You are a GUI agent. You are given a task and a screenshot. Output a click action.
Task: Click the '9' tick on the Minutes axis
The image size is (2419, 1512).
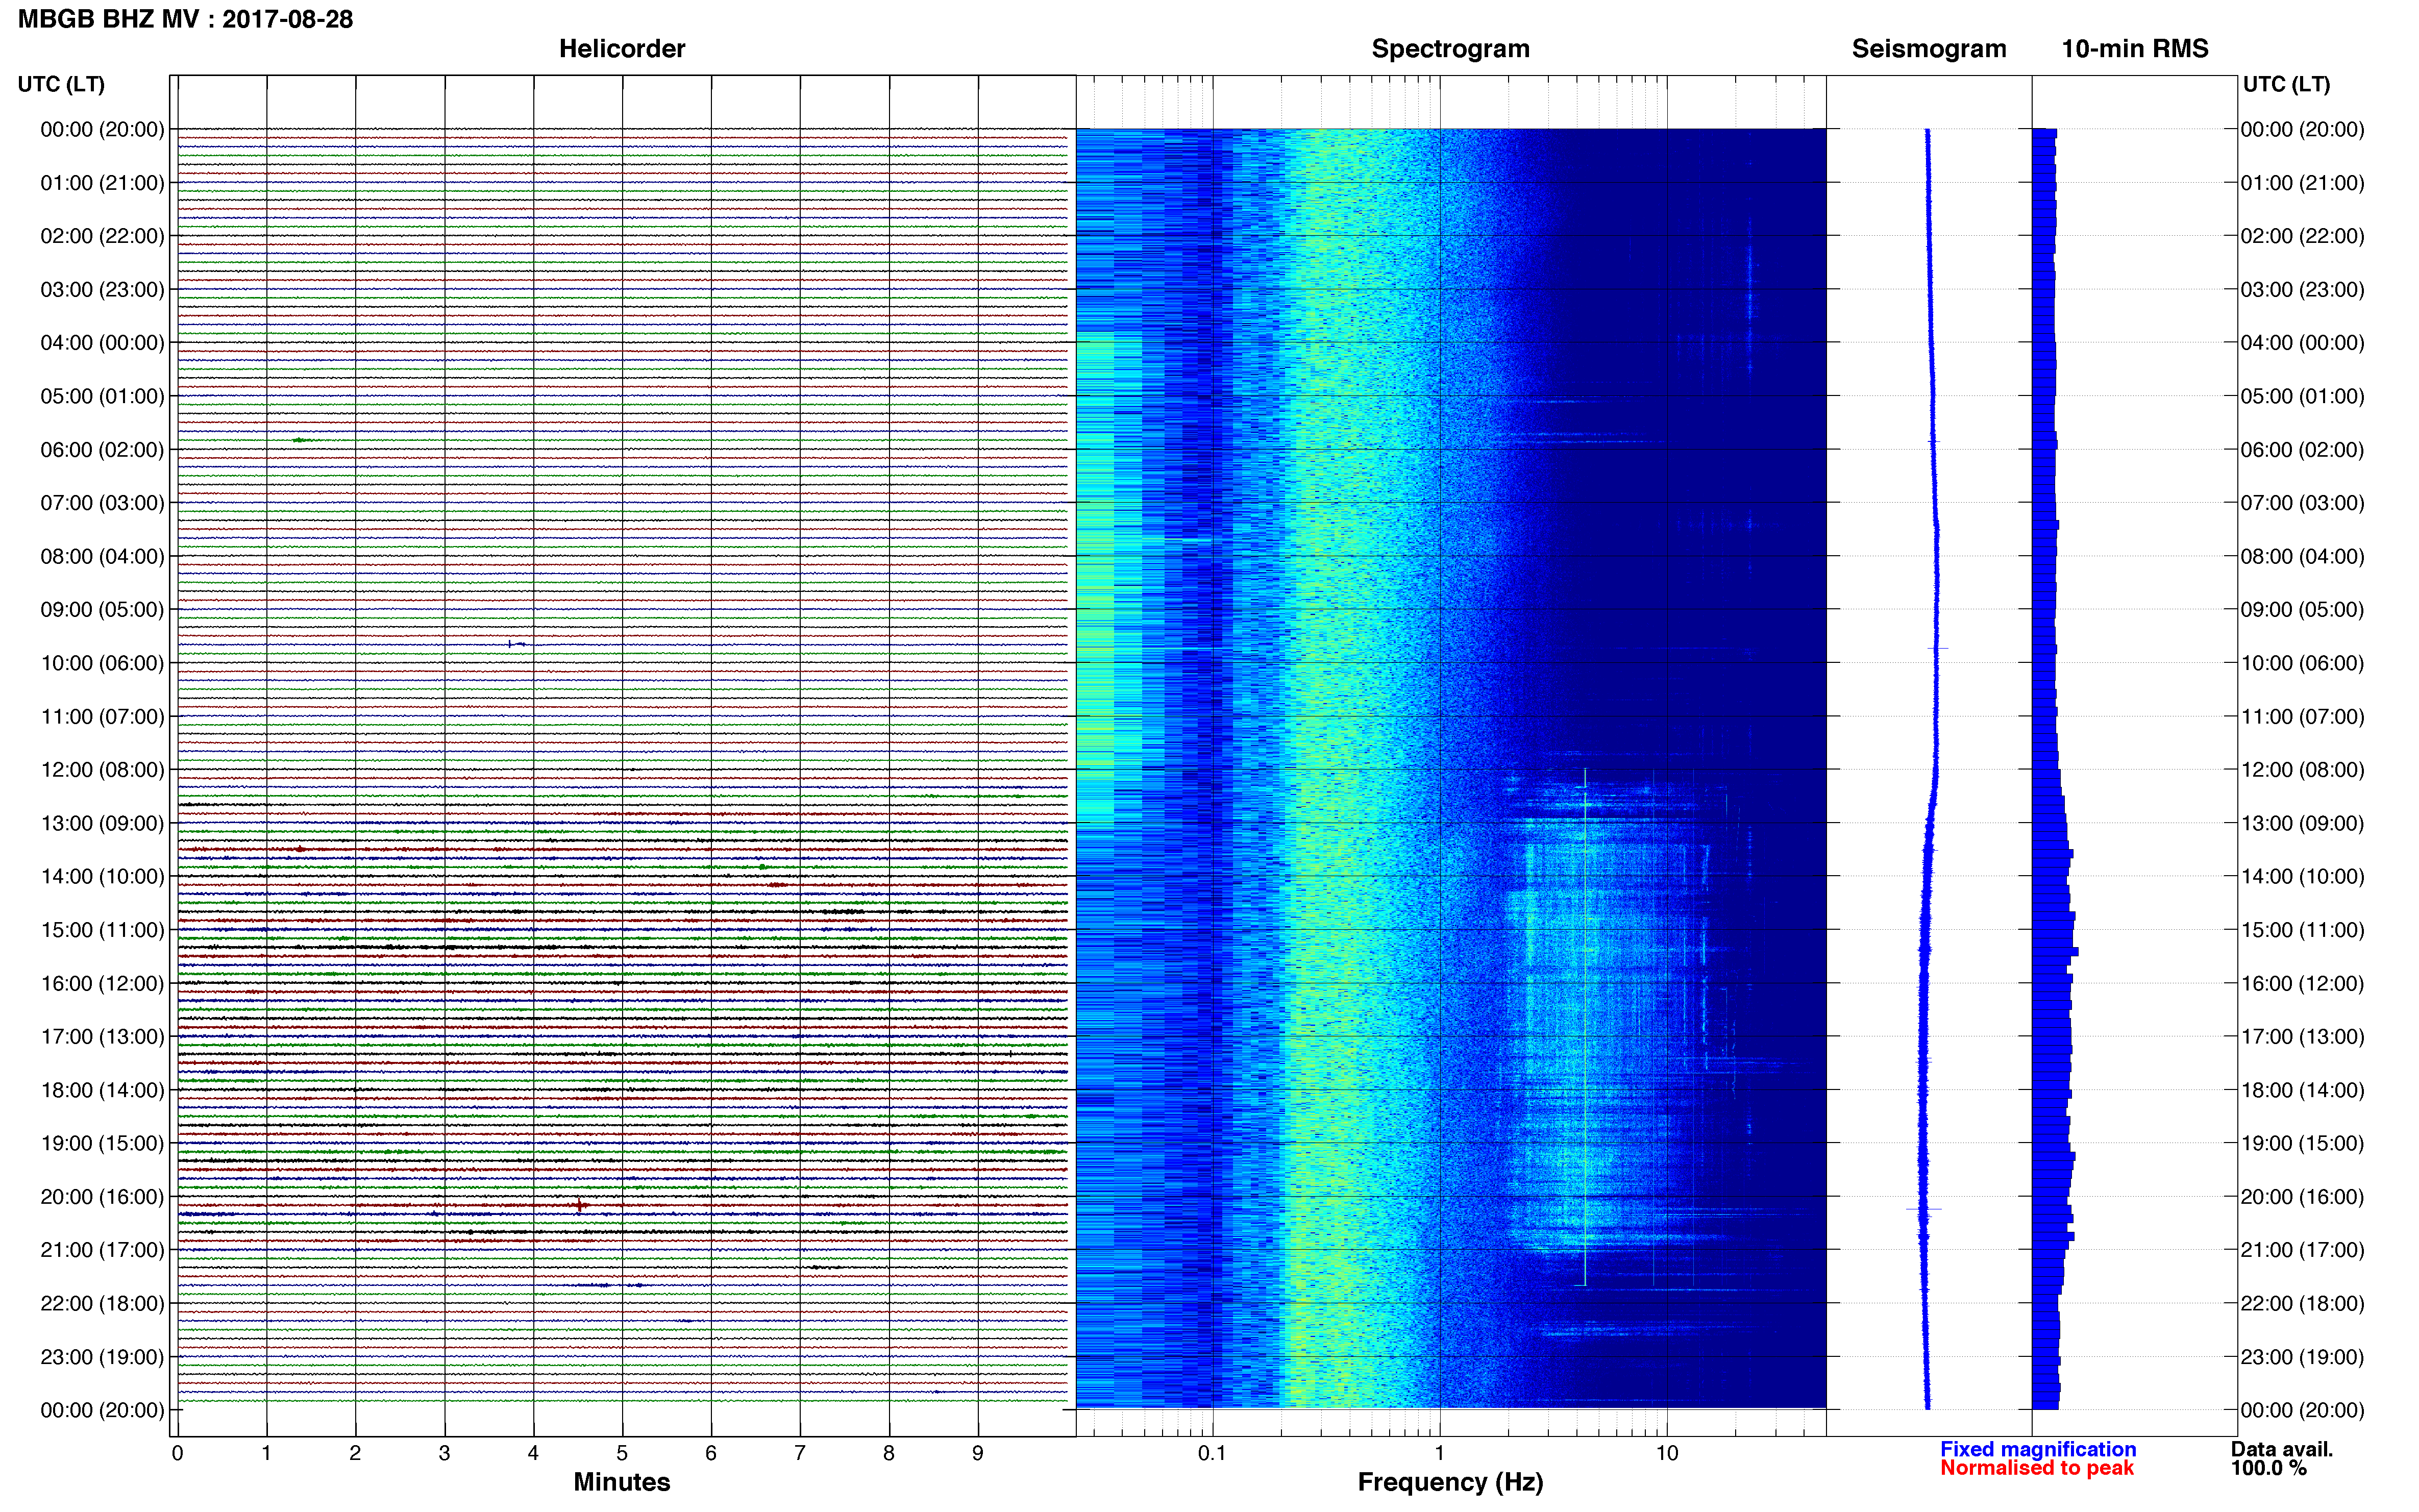coord(978,1454)
